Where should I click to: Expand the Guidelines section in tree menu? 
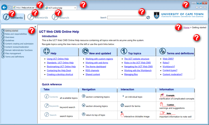click(x=3, y=40)
